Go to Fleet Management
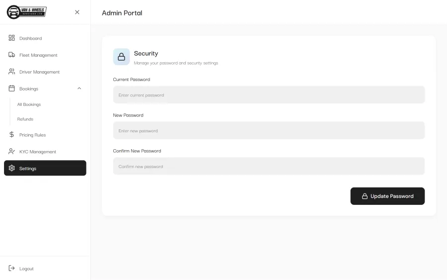Viewport: 447px width, 280px height. 45,55
